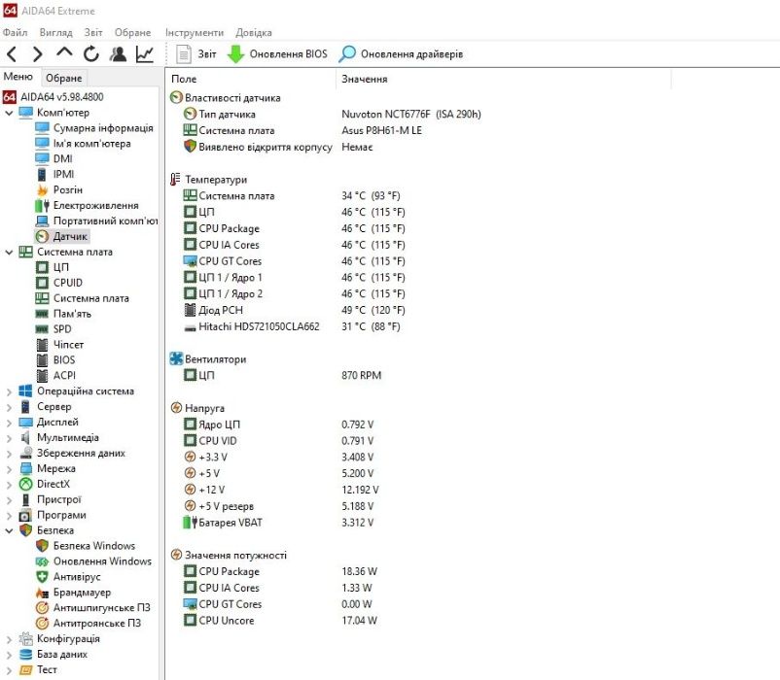Screen dimensions: 780x680
Task: Select Програми in the tree
Action: click(53, 515)
